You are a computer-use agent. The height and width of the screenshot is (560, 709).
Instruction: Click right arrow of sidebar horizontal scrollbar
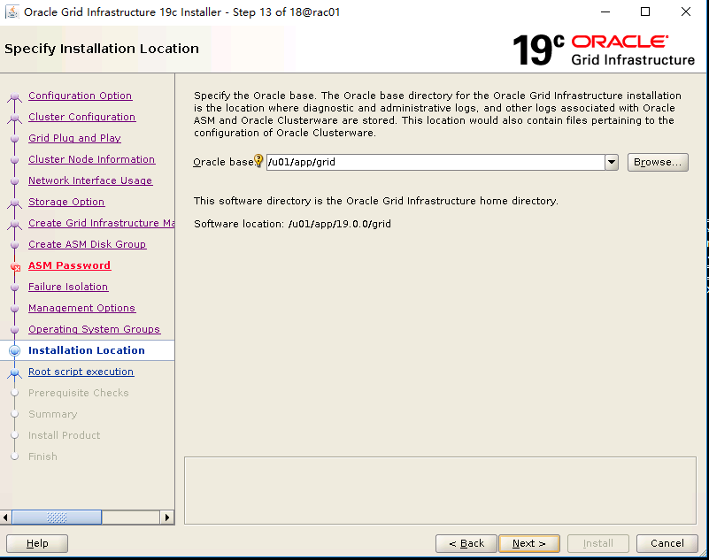[x=167, y=518]
